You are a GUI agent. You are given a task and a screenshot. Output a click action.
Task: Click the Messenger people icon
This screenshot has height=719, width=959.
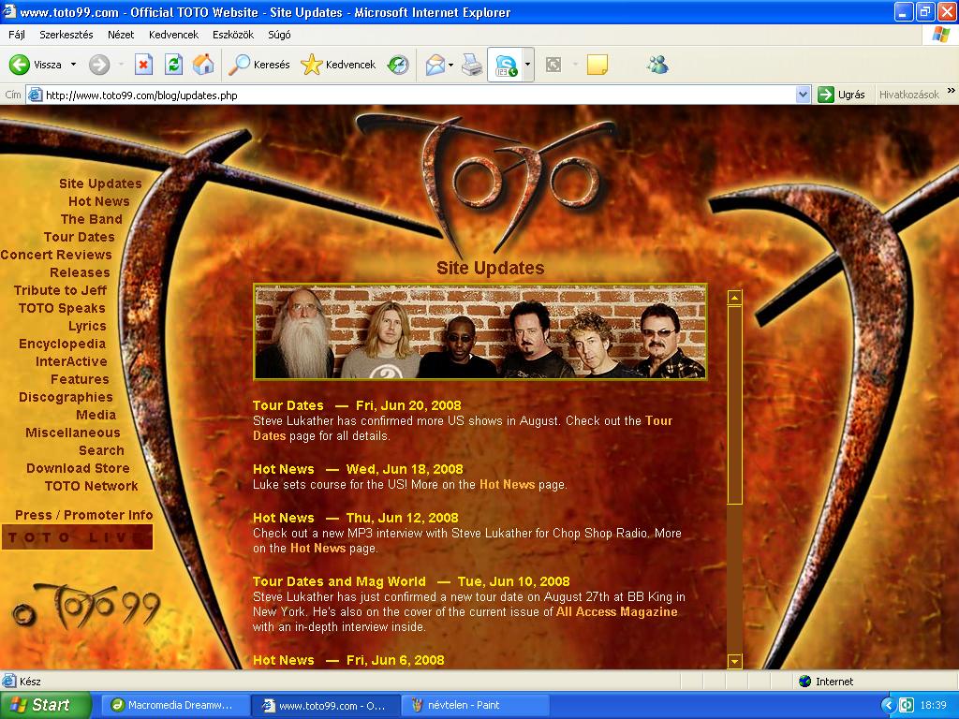click(x=657, y=65)
